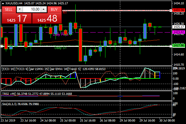The width and height of the screenshot is (186, 124).
Task: Select the green 1417.96 support price tag
Action: tap(179, 46)
